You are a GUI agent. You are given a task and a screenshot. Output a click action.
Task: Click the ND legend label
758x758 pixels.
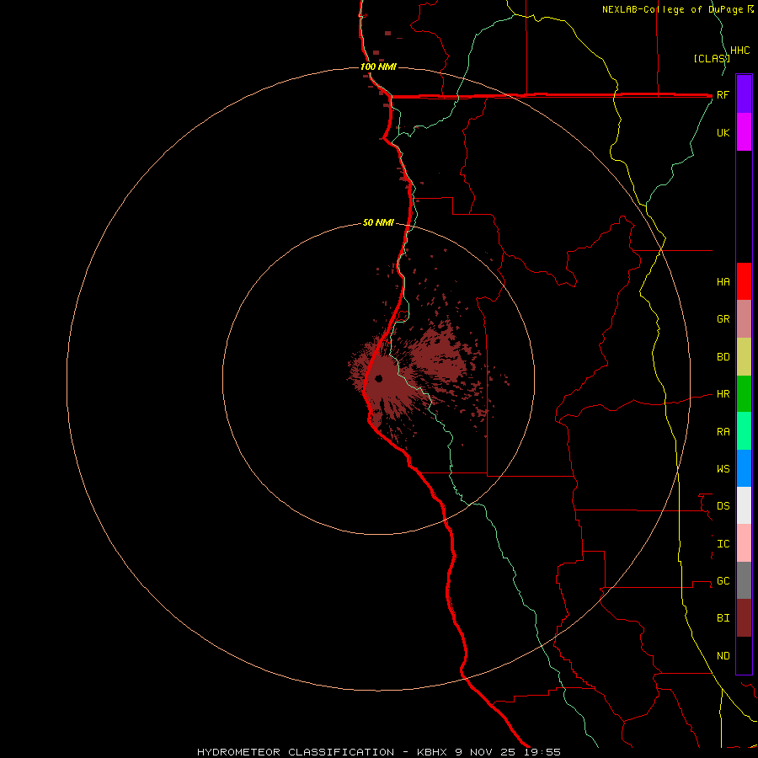(x=723, y=656)
